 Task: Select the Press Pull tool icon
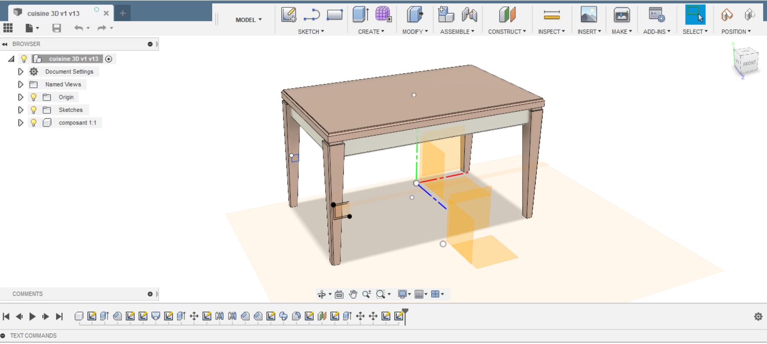(x=415, y=14)
